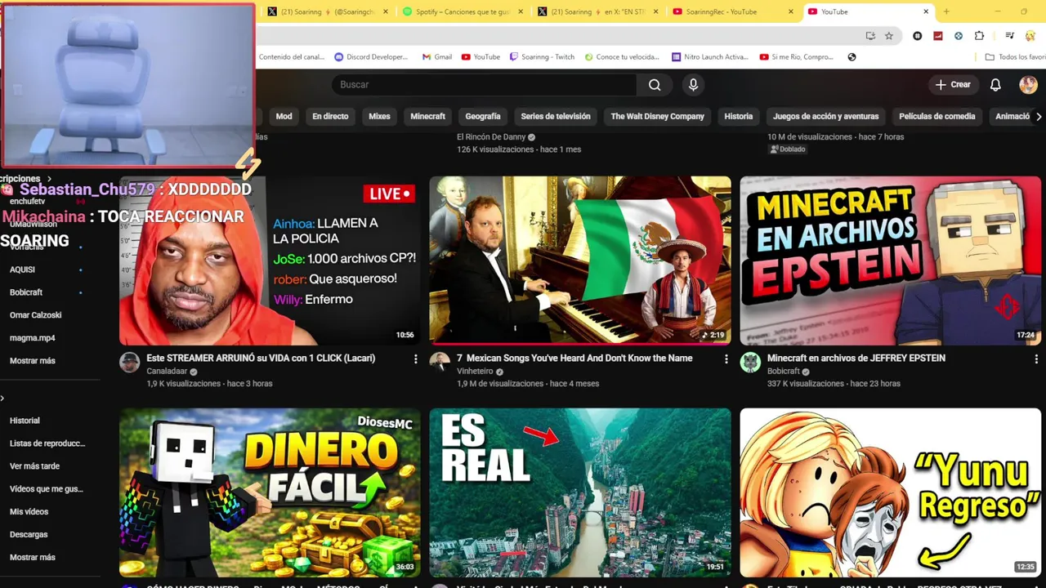Open options for Jeffrey Epstein Minecraft video
This screenshot has height=588, width=1046.
[1036, 359]
